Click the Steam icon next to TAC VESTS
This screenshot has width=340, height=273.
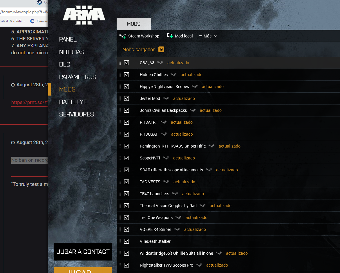(x=166, y=182)
